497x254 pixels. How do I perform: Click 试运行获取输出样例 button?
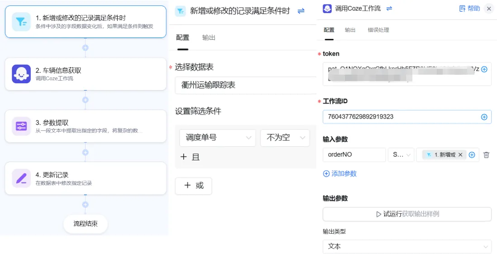407,214
